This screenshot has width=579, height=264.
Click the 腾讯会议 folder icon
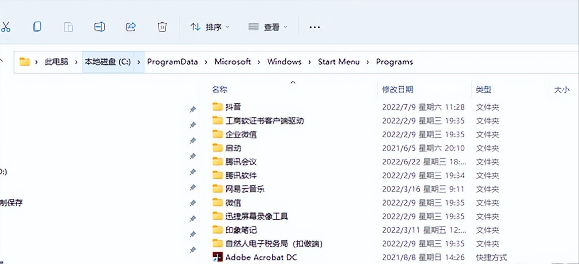[218, 161]
